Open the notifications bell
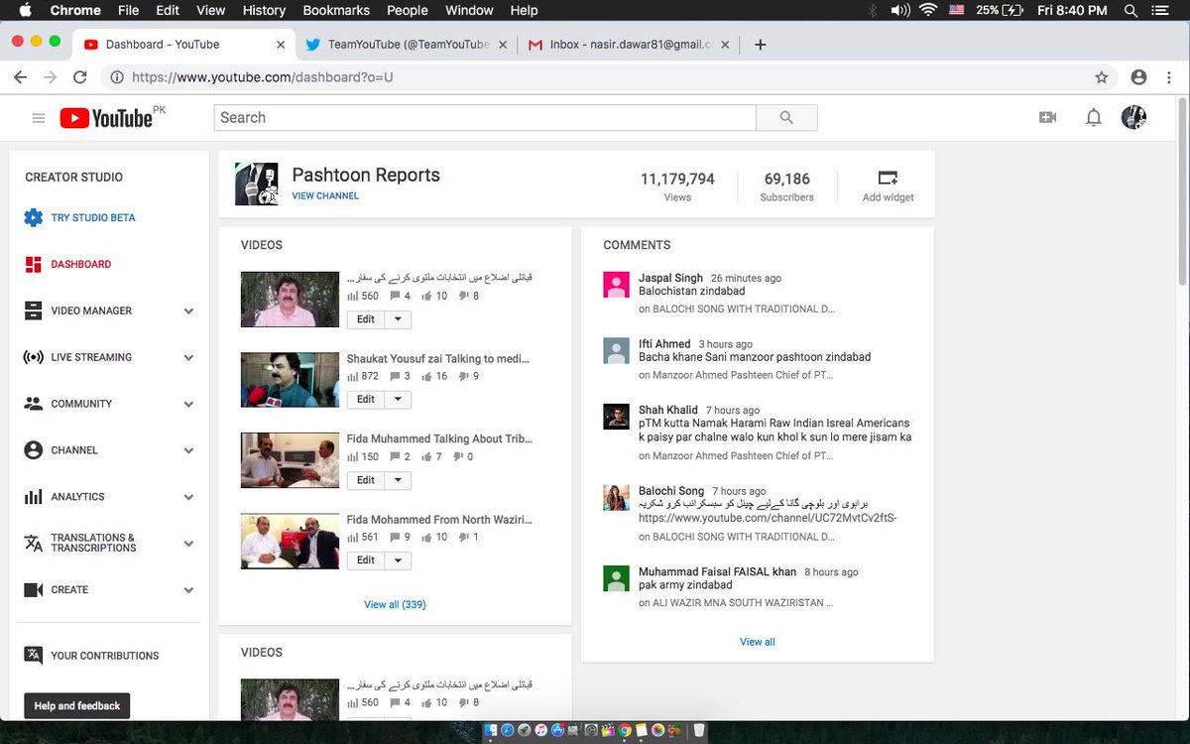Image resolution: width=1190 pixels, height=744 pixels. pos(1093,118)
